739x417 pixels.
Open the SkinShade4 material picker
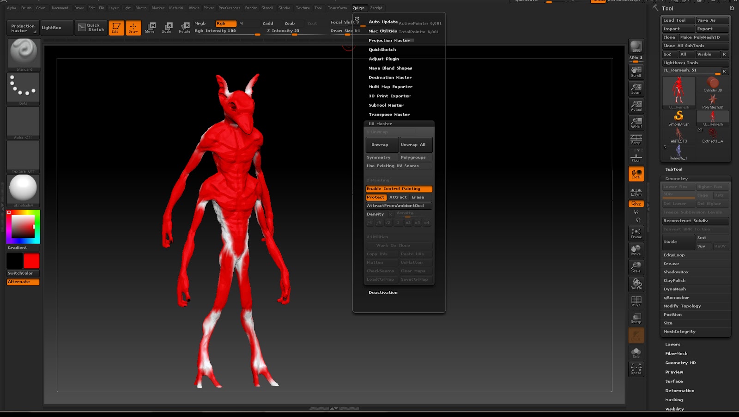click(24, 191)
